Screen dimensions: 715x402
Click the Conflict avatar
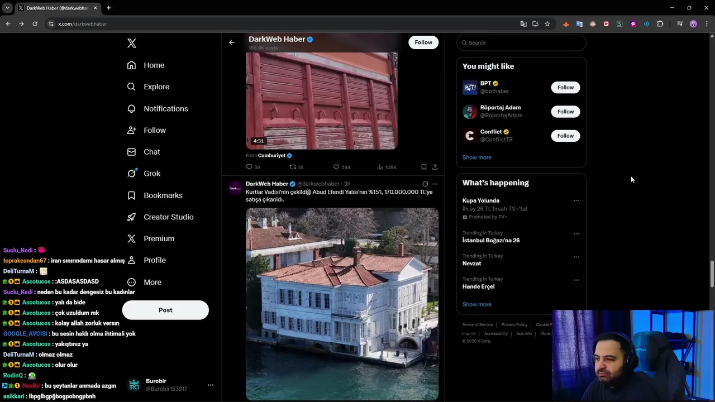click(x=470, y=136)
